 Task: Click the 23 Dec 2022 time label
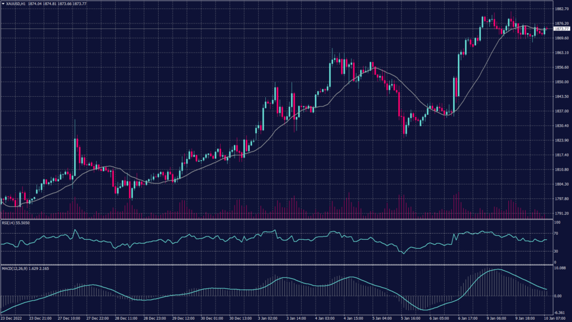[x=11, y=318]
